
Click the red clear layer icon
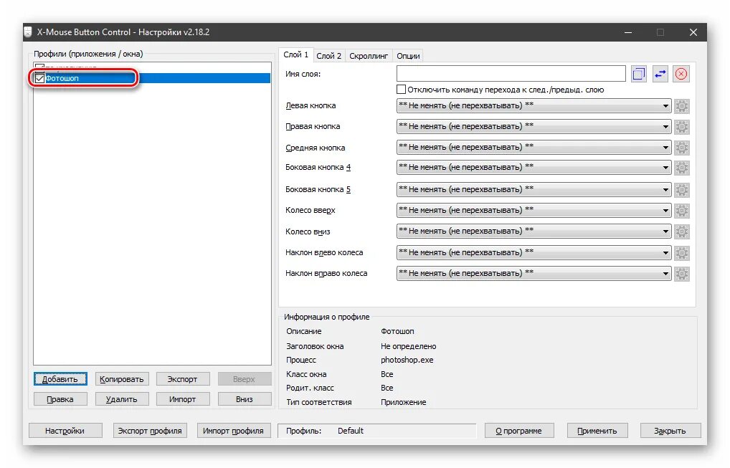[x=681, y=74]
